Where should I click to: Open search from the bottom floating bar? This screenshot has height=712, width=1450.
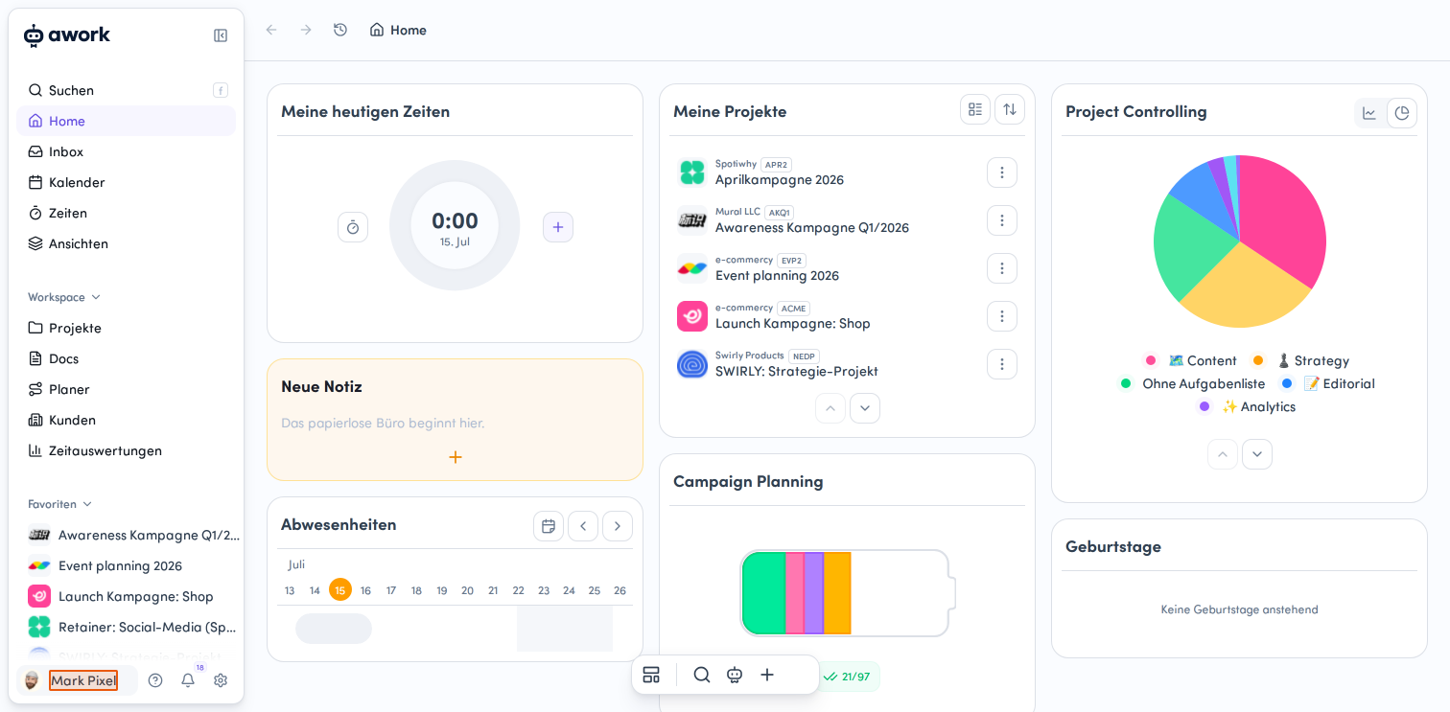point(702,675)
